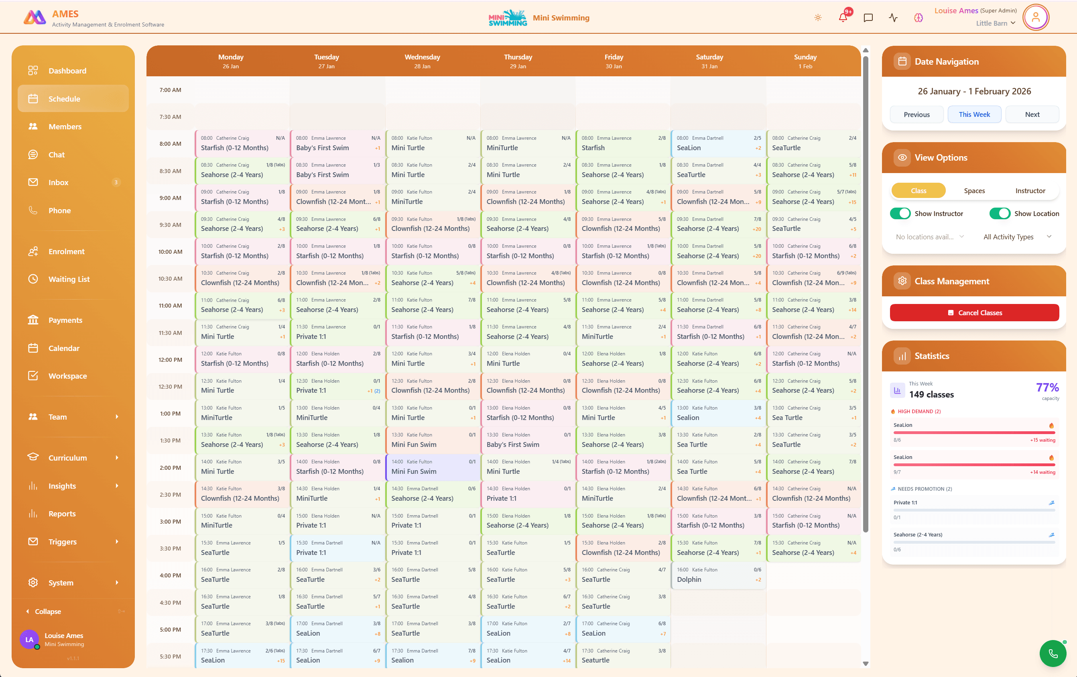The width and height of the screenshot is (1077, 677).
Task: Open the user profile avatar icon
Action: [x=1035, y=17]
